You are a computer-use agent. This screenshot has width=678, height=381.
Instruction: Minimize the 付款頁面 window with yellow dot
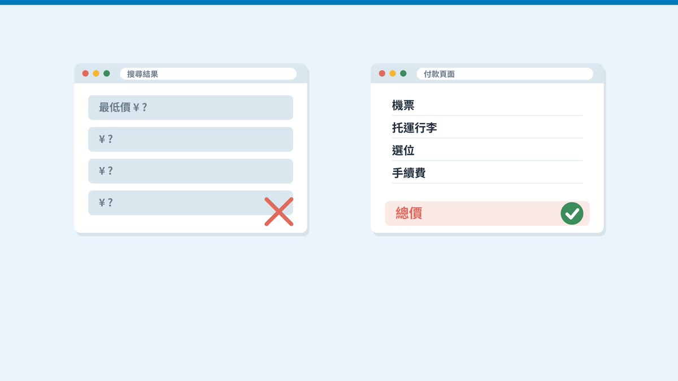click(x=393, y=73)
